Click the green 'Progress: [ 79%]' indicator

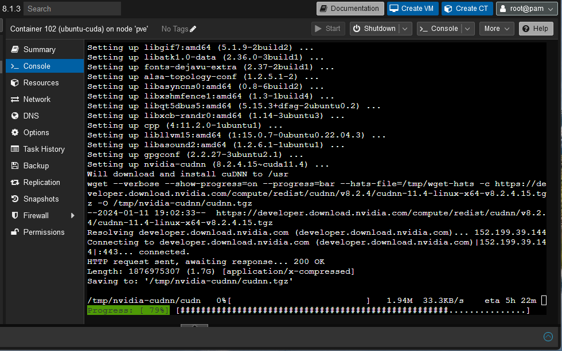(128, 310)
